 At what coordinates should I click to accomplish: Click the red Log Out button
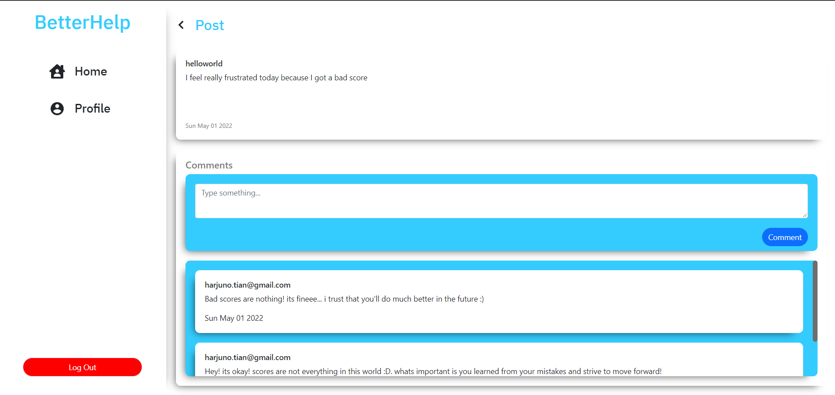pos(82,367)
